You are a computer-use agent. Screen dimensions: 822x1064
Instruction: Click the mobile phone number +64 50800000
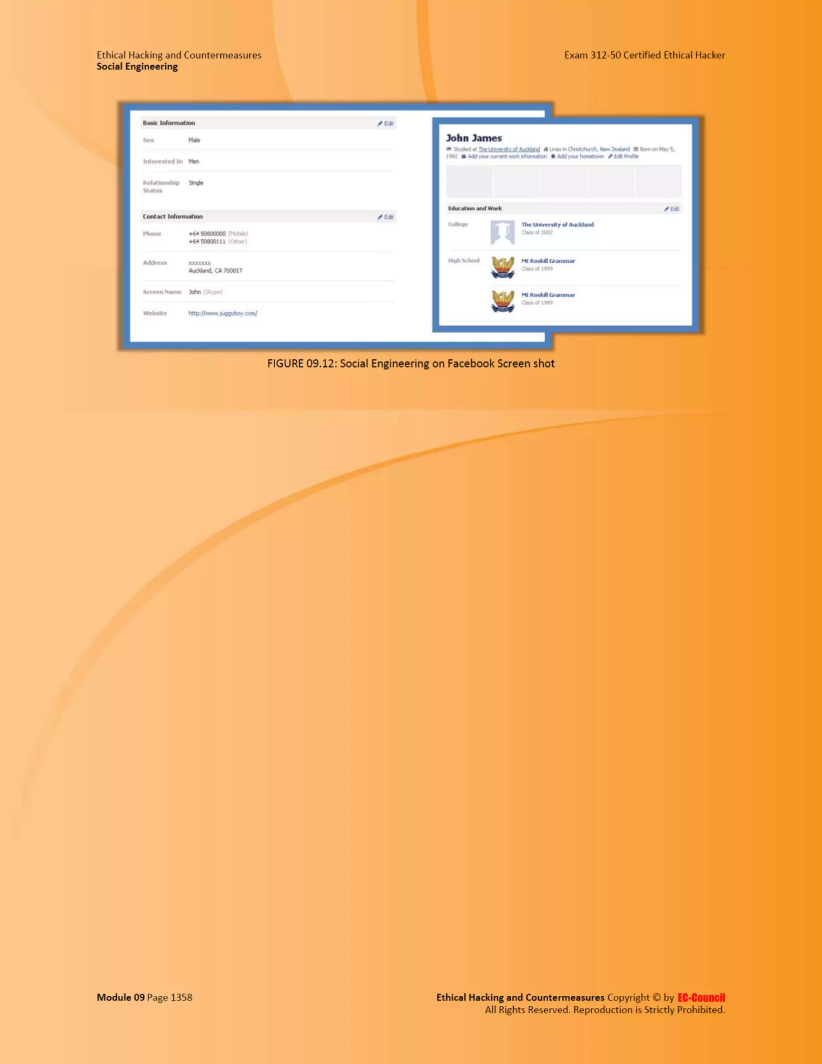(207, 234)
